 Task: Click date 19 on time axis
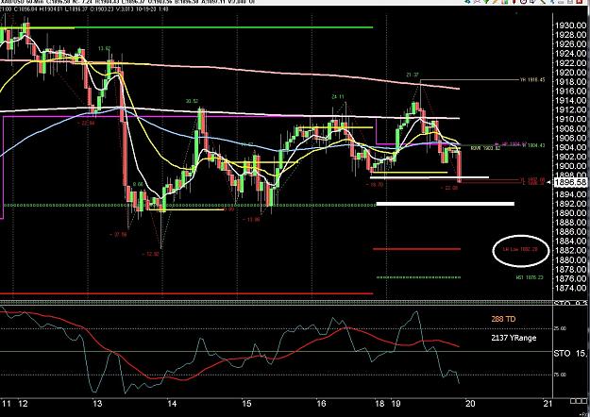[x=396, y=404]
